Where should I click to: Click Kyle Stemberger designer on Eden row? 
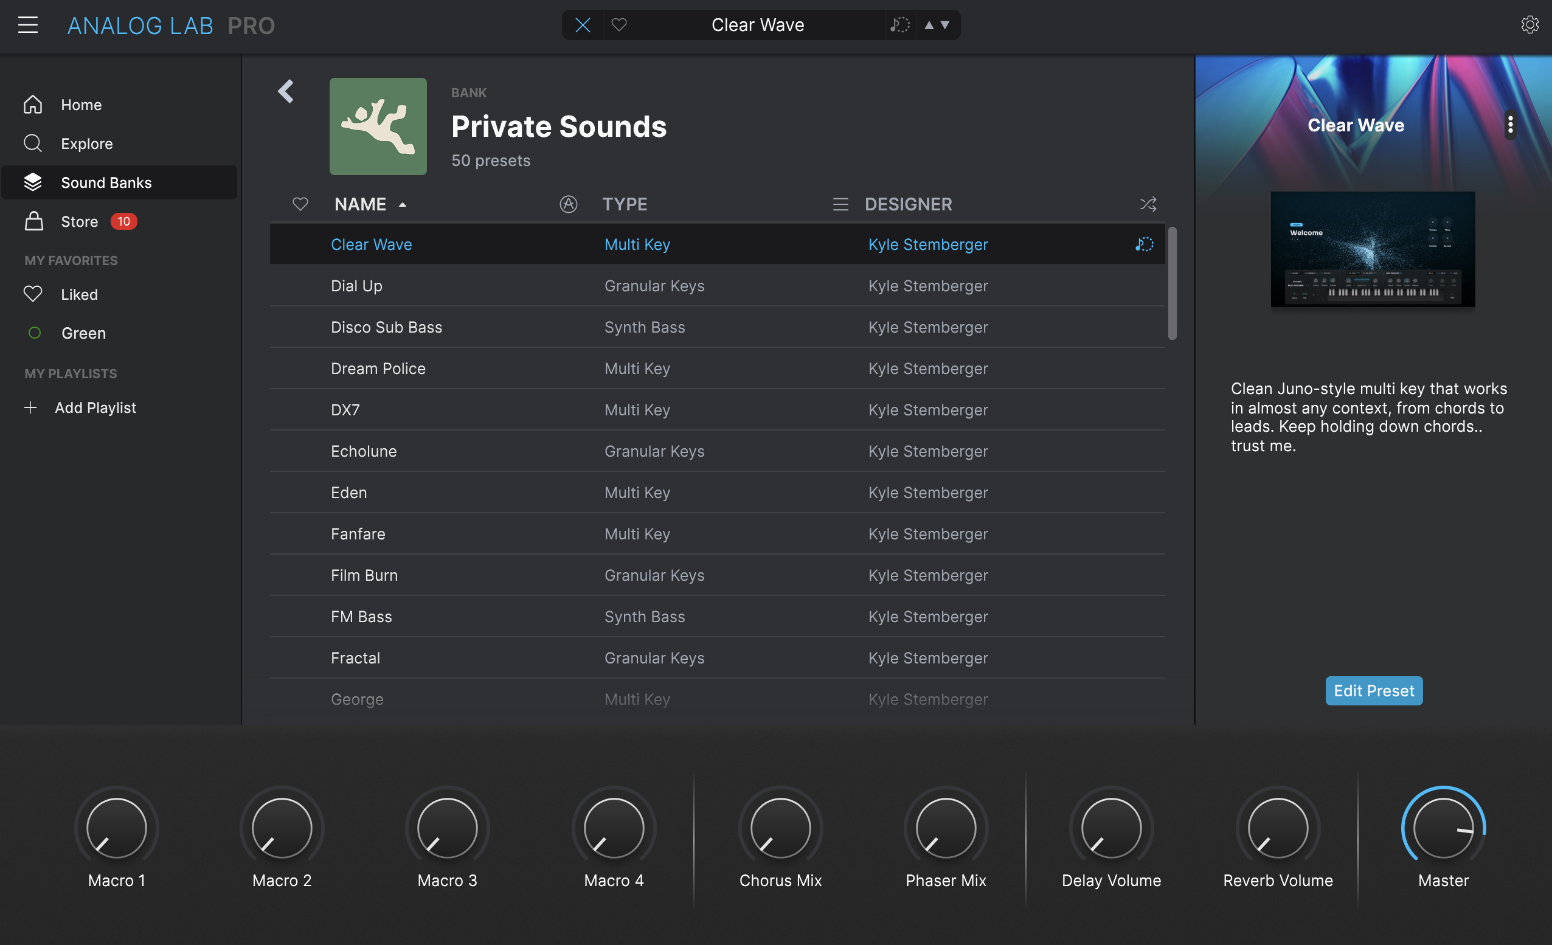point(928,493)
